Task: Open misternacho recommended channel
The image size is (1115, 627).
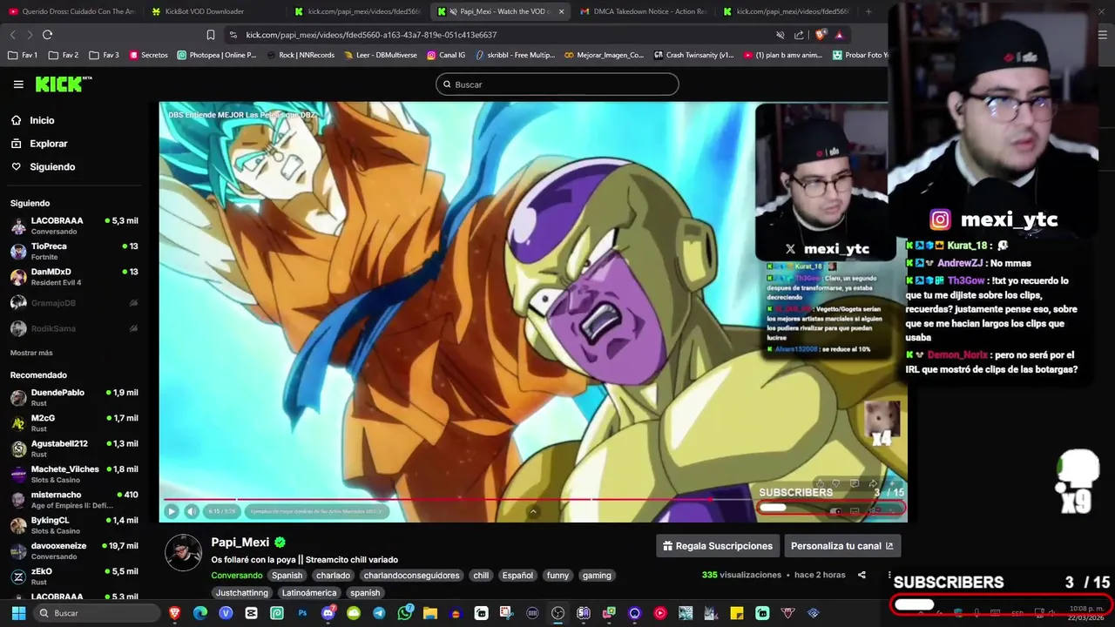Action: [74, 500]
